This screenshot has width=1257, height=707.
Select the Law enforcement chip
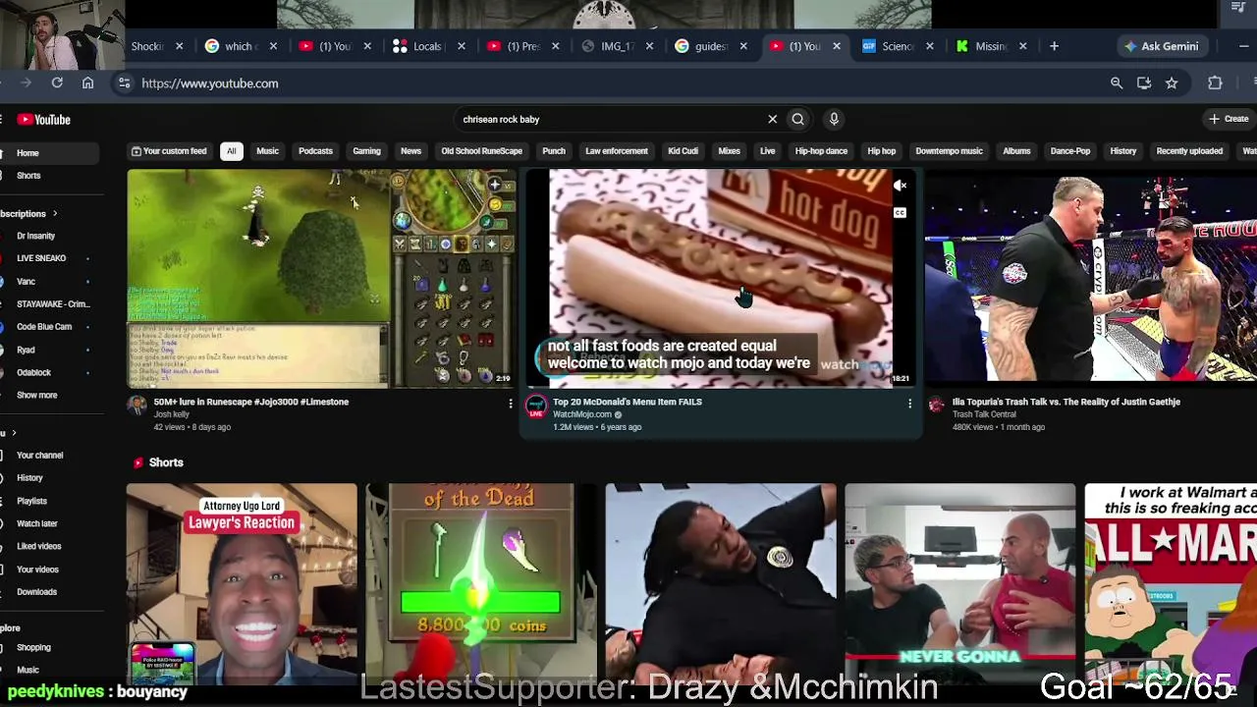(617, 151)
